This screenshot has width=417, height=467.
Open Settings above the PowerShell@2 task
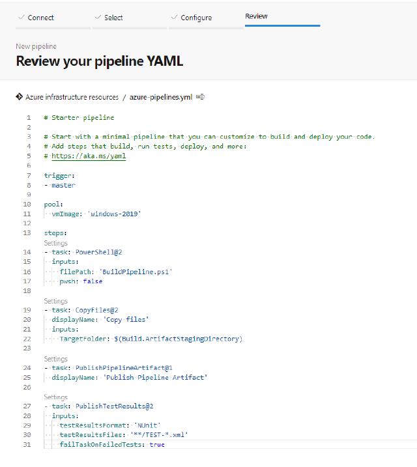click(55, 243)
